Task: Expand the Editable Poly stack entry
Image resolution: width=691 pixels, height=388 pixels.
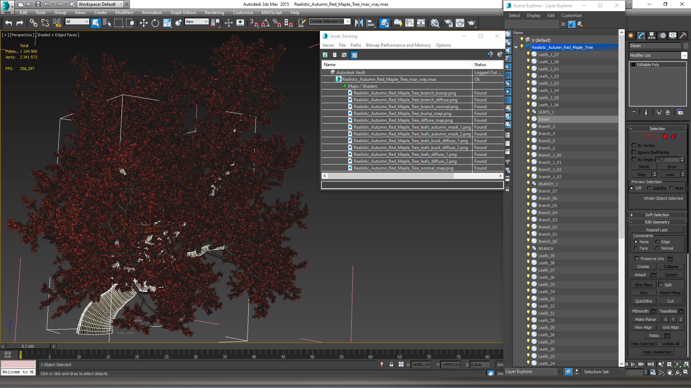Action: tap(633, 65)
